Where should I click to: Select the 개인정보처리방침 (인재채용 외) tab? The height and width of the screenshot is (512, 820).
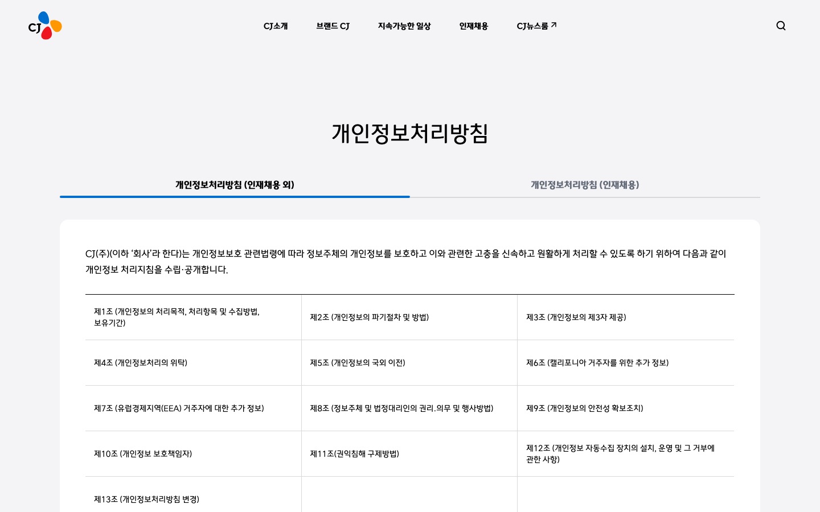(235, 185)
